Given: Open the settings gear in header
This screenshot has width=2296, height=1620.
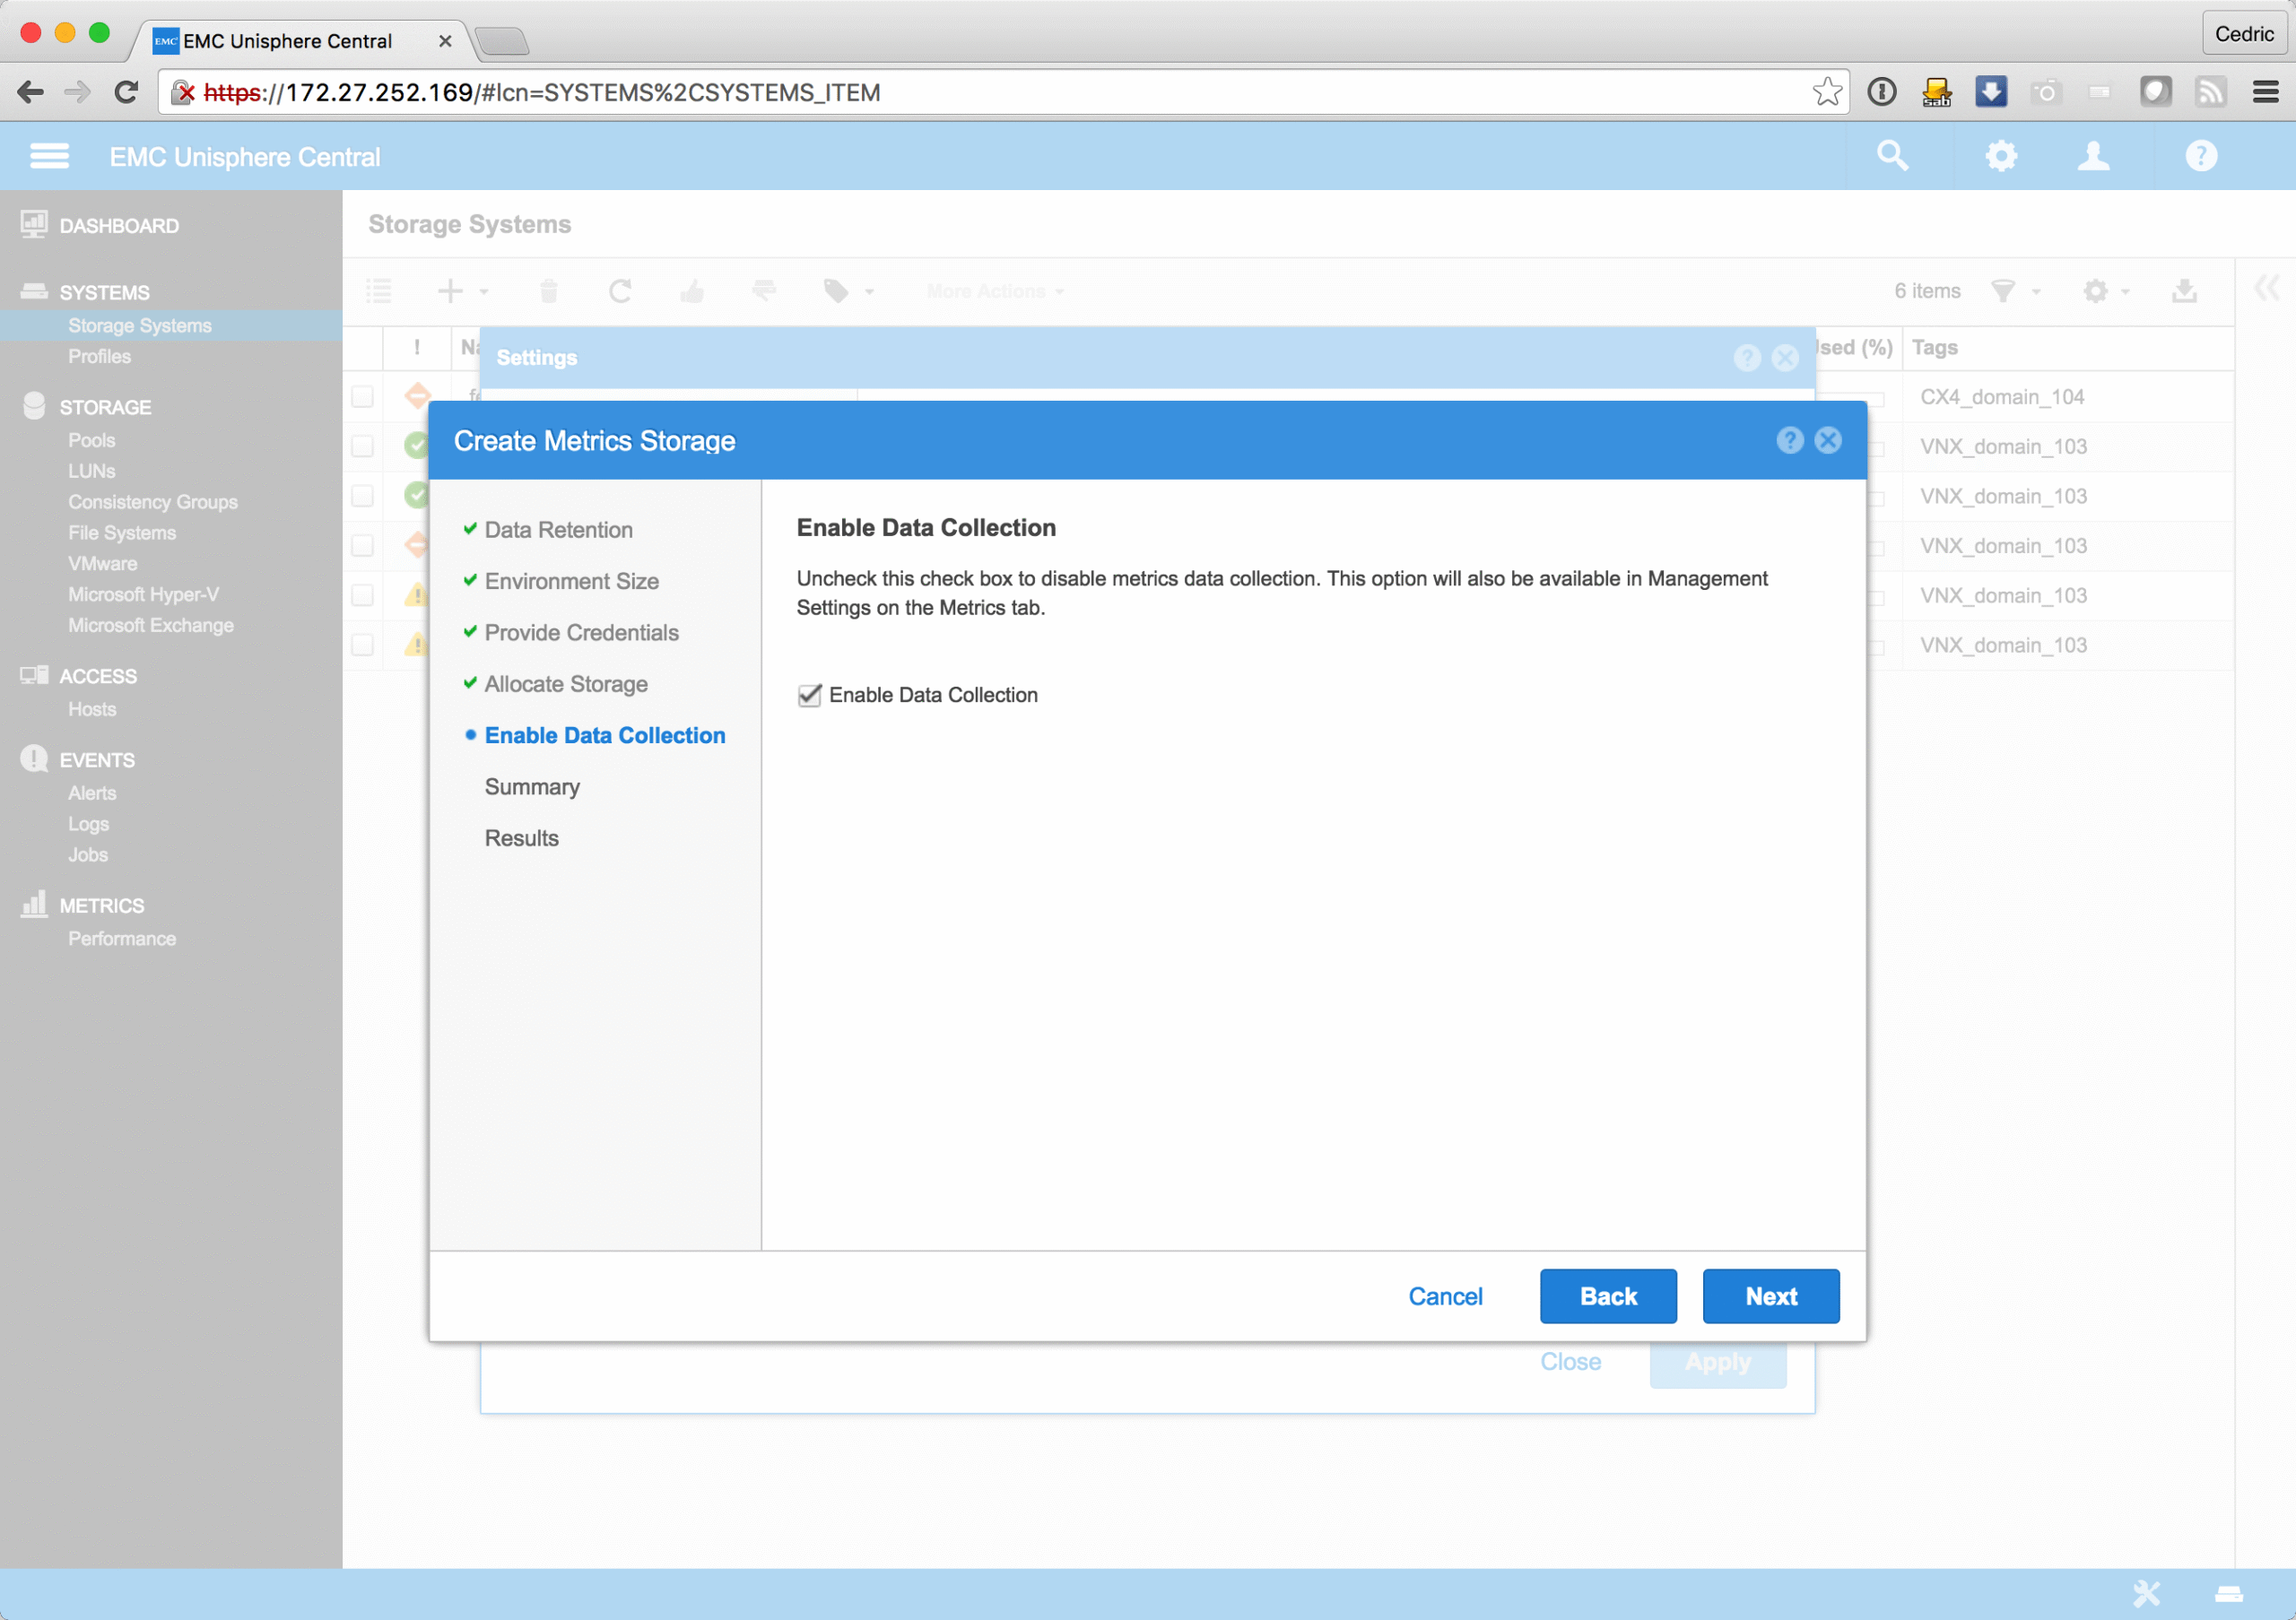Looking at the screenshot, I should pyautogui.click(x=2001, y=156).
